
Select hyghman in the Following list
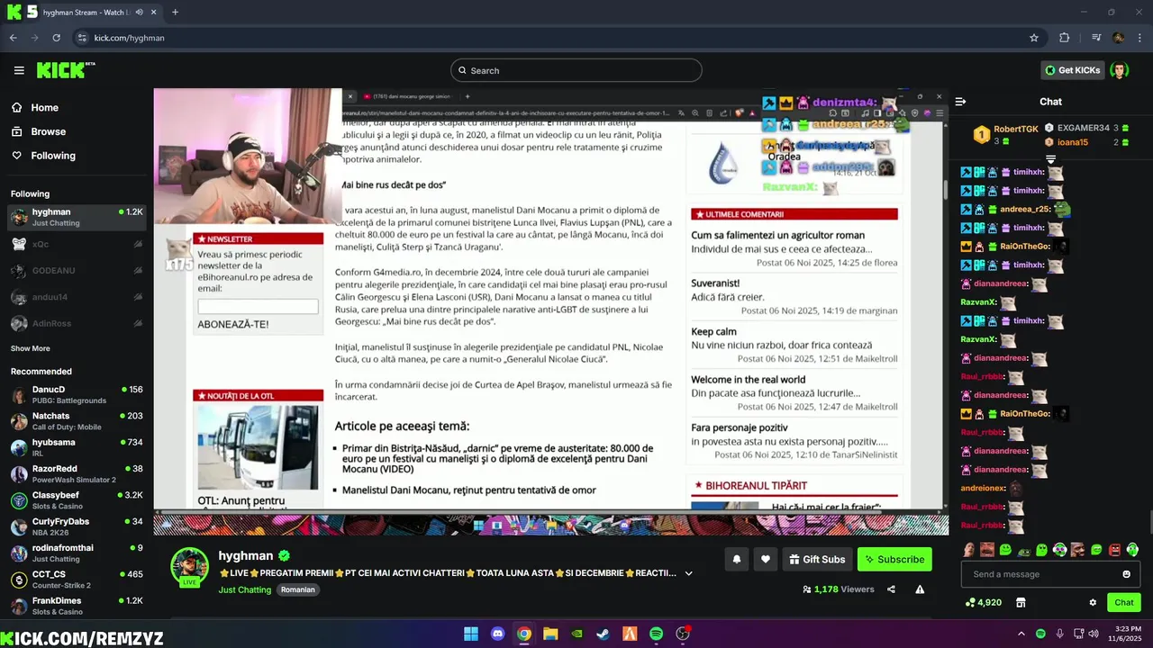click(77, 217)
